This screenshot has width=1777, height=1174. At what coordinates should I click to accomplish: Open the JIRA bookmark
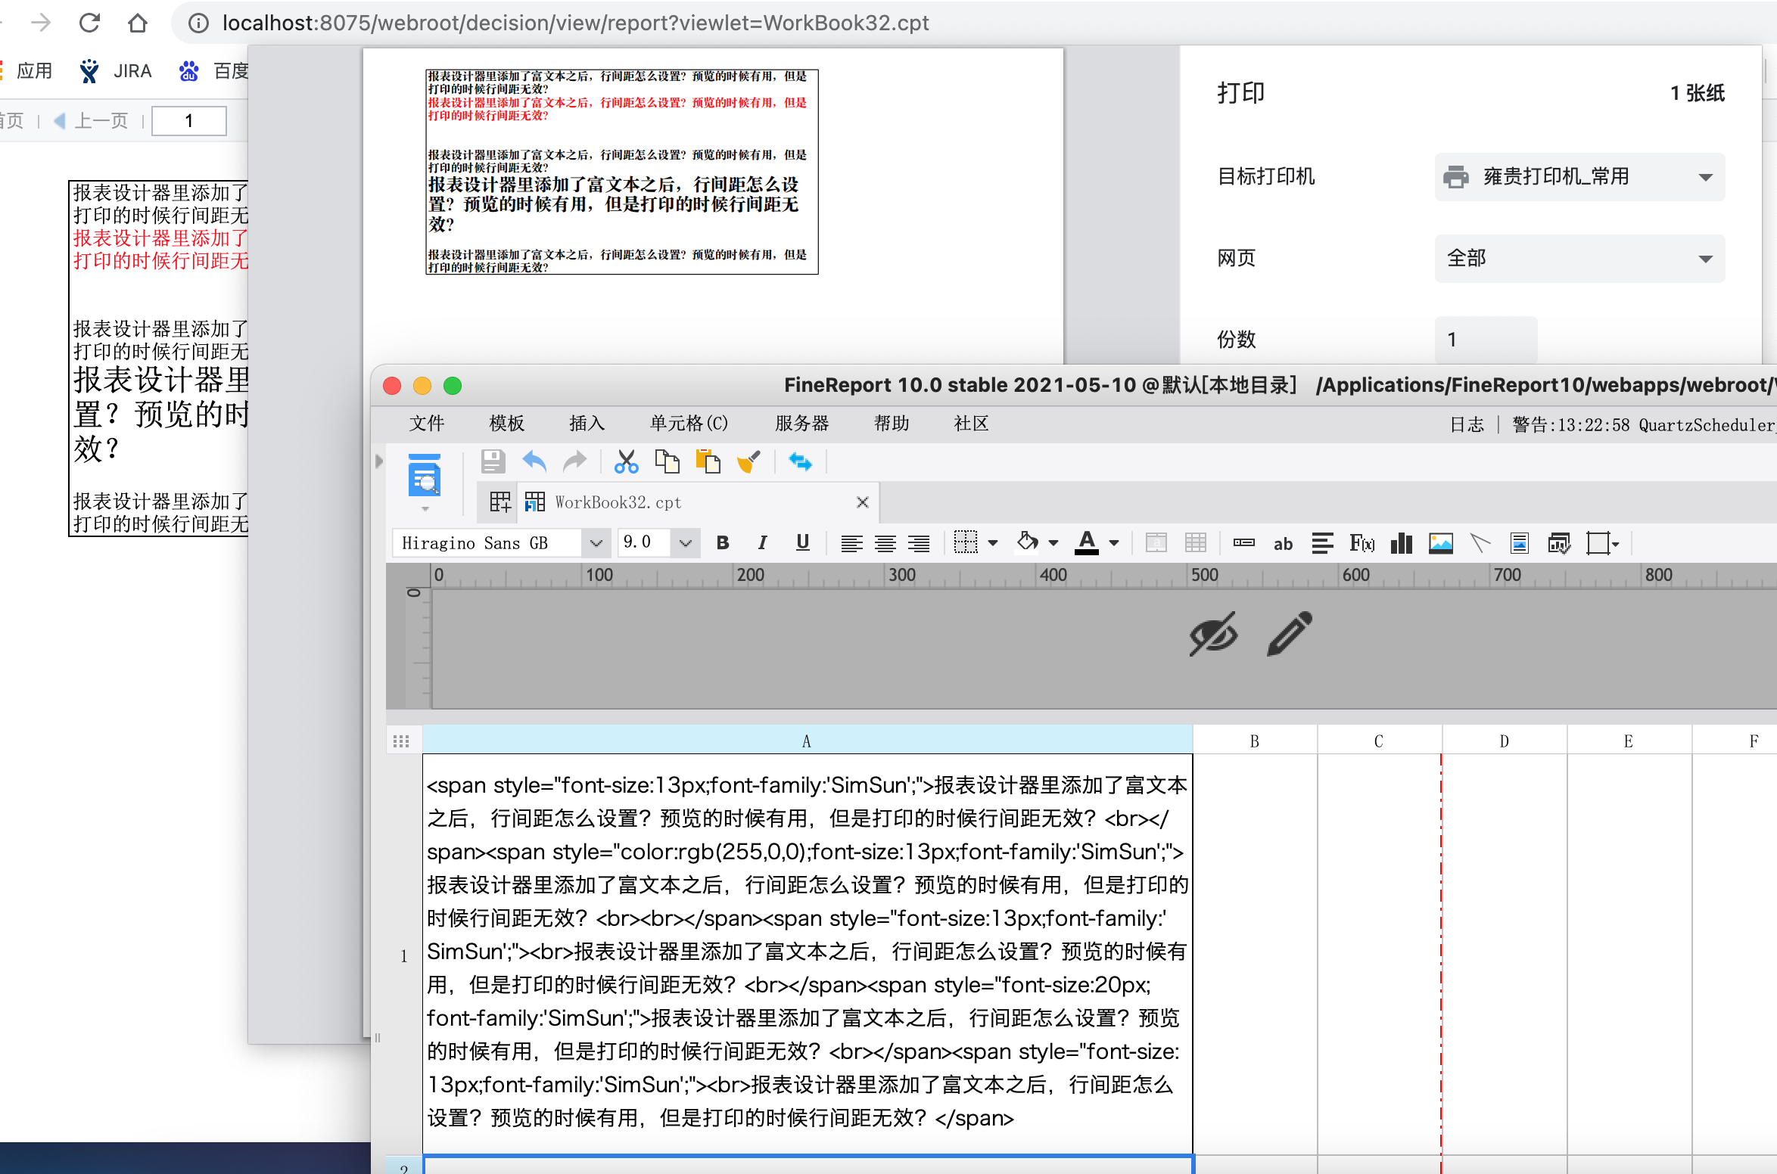coord(115,71)
